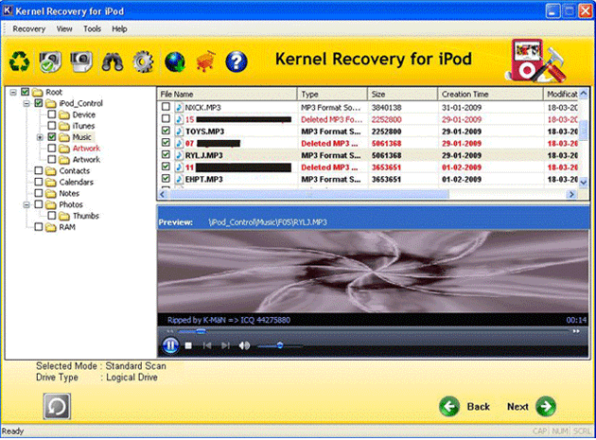
Task: Click the playback seek bar
Action: click(x=373, y=331)
